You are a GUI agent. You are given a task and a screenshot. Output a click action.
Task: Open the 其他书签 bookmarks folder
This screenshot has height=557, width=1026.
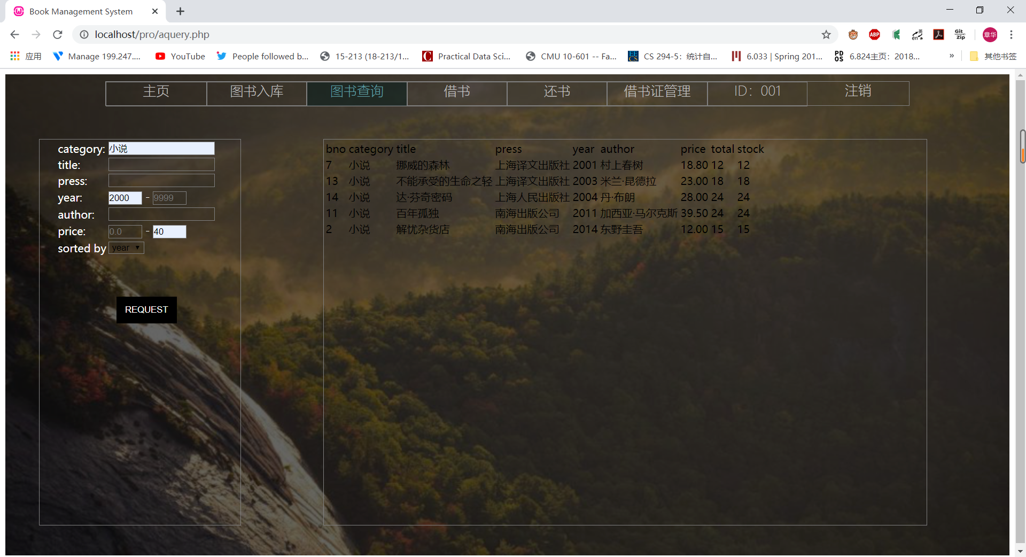click(x=993, y=56)
